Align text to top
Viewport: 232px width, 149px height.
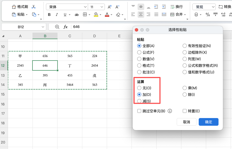[133, 7]
